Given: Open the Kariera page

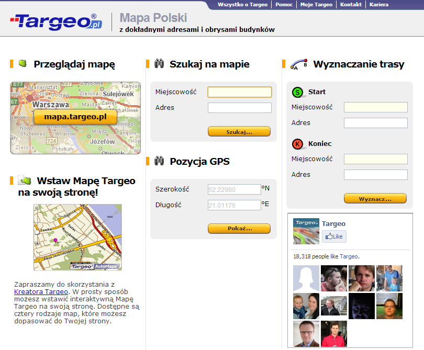Looking at the screenshot, I should tap(379, 5).
